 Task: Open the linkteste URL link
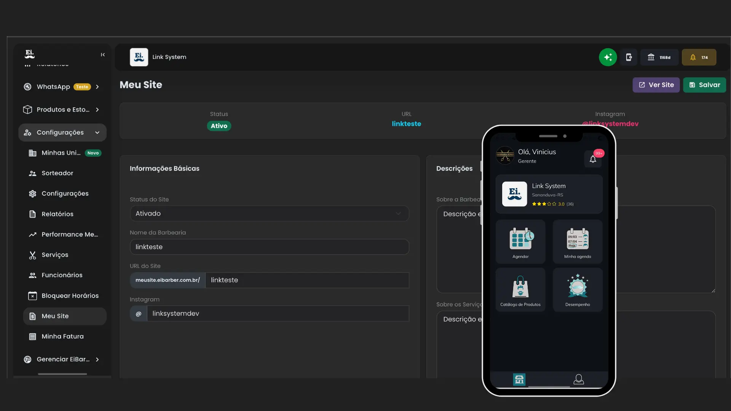tap(407, 124)
